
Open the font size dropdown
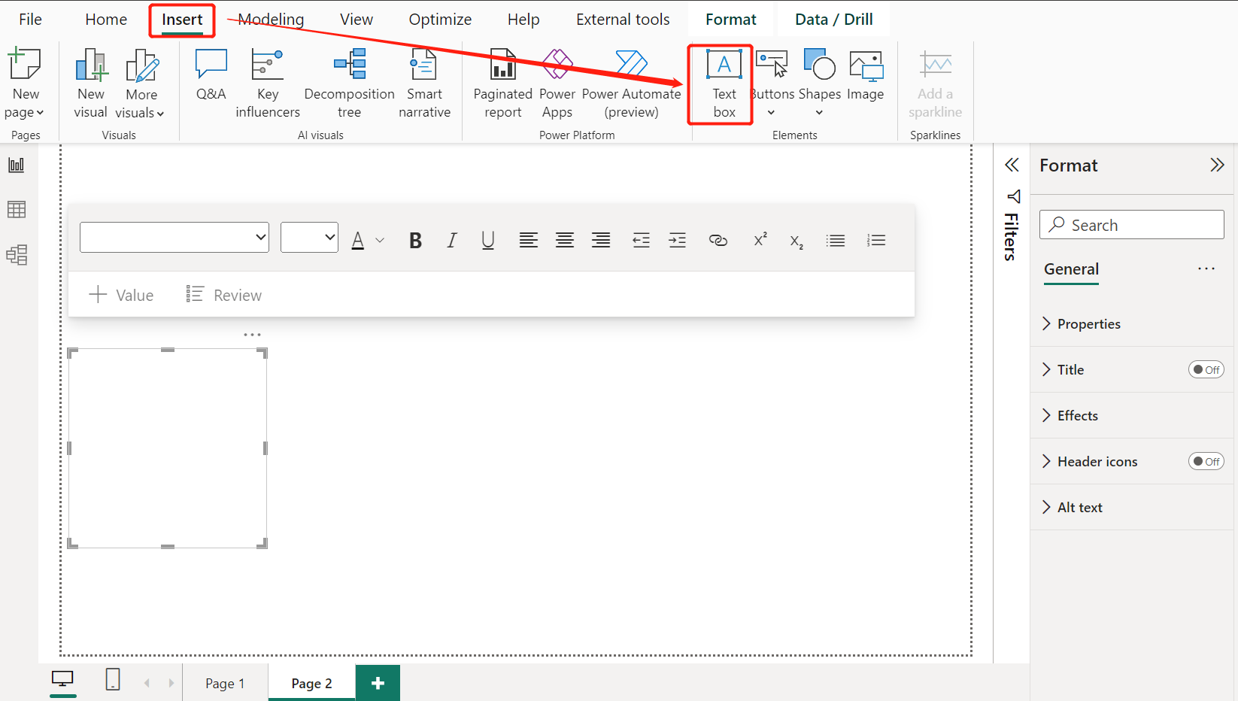click(309, 237)
